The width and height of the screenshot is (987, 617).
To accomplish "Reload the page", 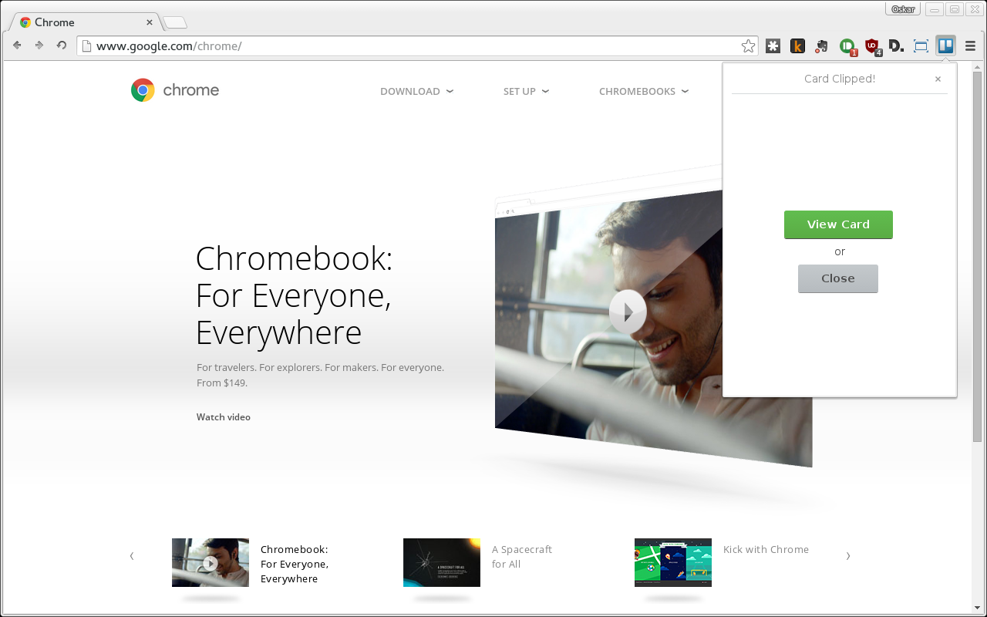I will 62,46.
